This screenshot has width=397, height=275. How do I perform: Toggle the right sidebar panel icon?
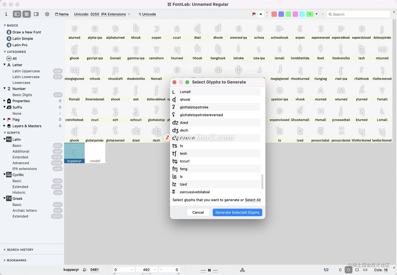(x=36, y=14)
